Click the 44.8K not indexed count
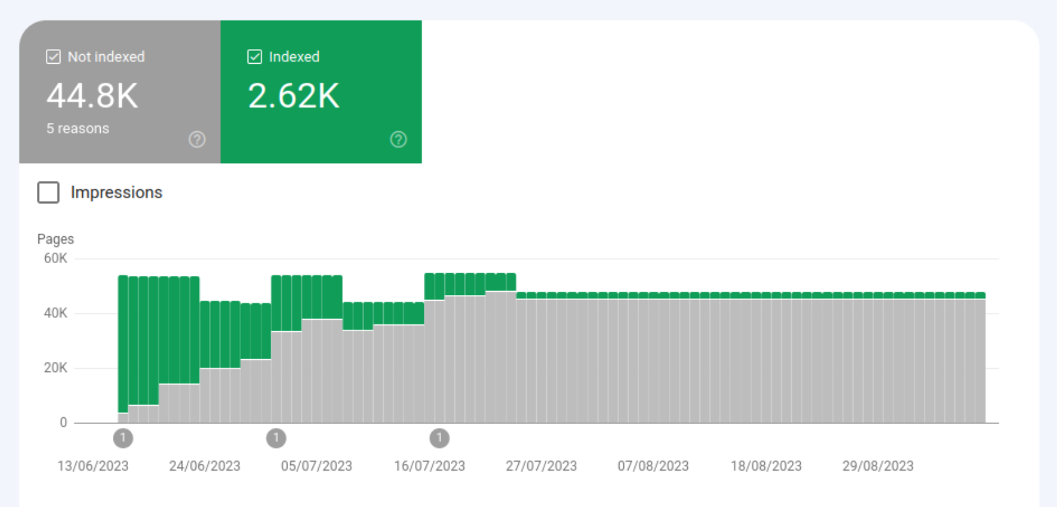This screenshot has height=507, width=1057. click(92, 96)
